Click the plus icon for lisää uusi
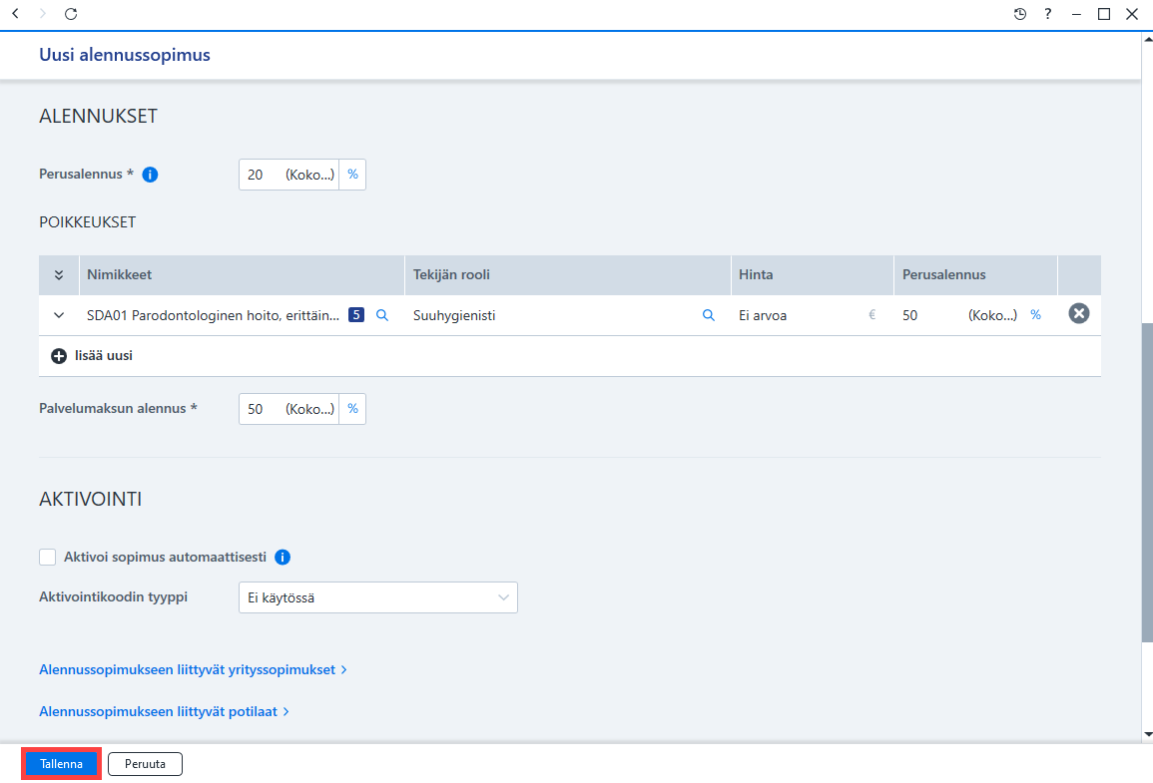This screenshot has width=1153, height=783. pos(59,356)
